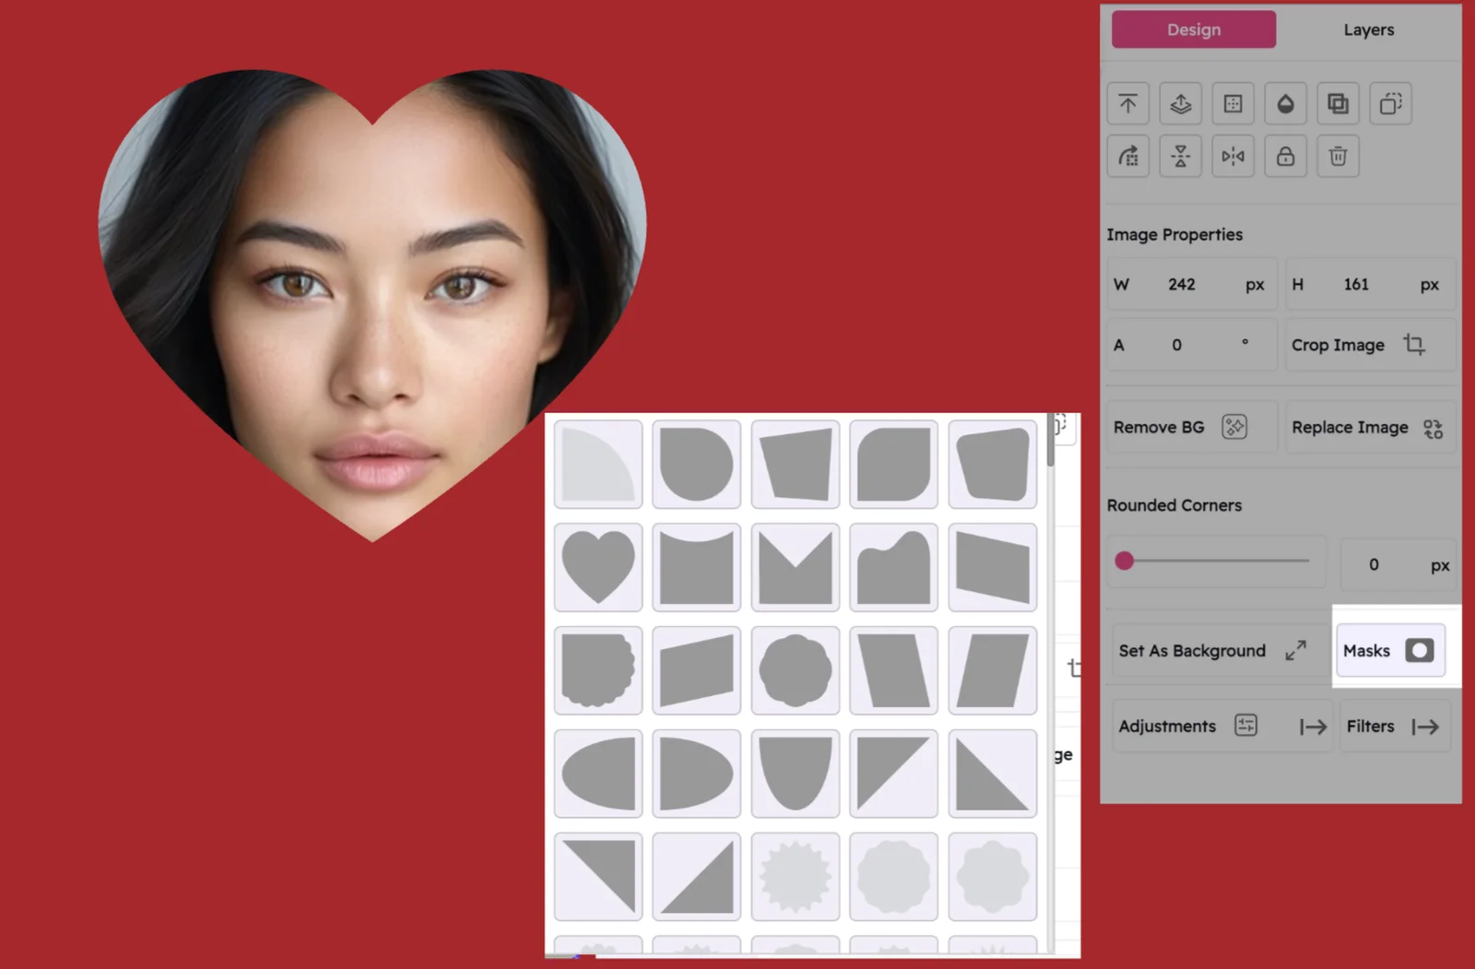
Task: Click the overlapping squares duplicate icon
Action: click(x=1338, y=104)
